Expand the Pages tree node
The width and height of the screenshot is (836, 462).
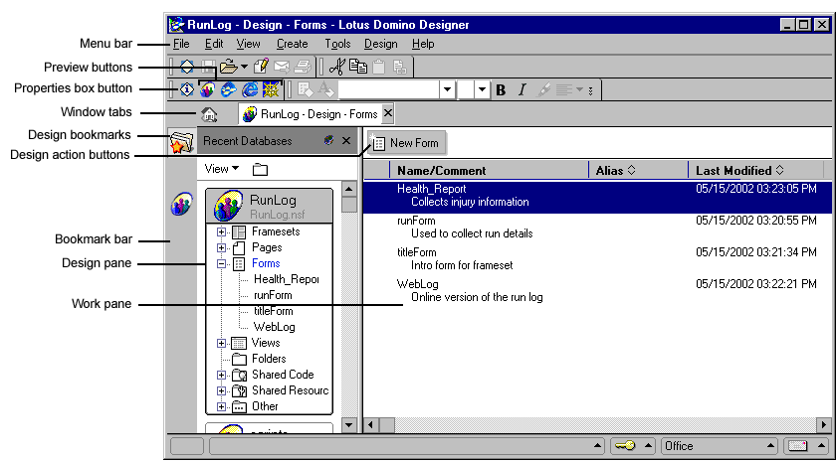pyautogui.click(x=222, y=248)
